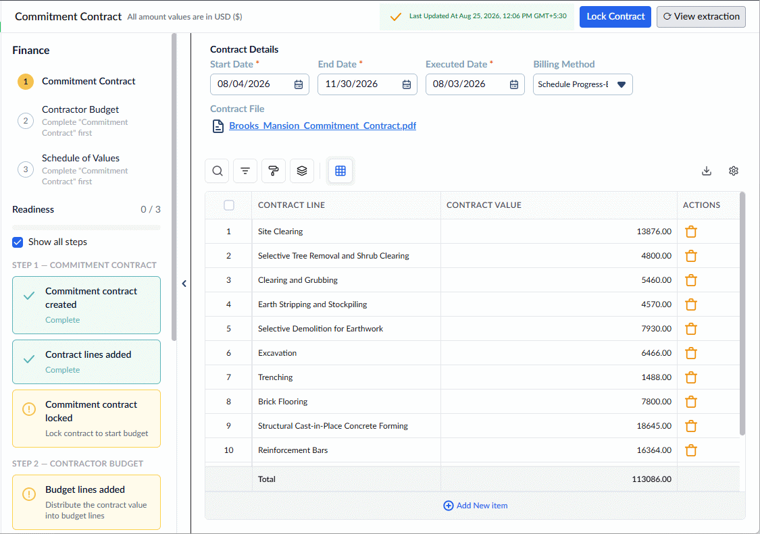Click Add New item
The height and width of the screenshot is (534, 760).
(476, 506)
